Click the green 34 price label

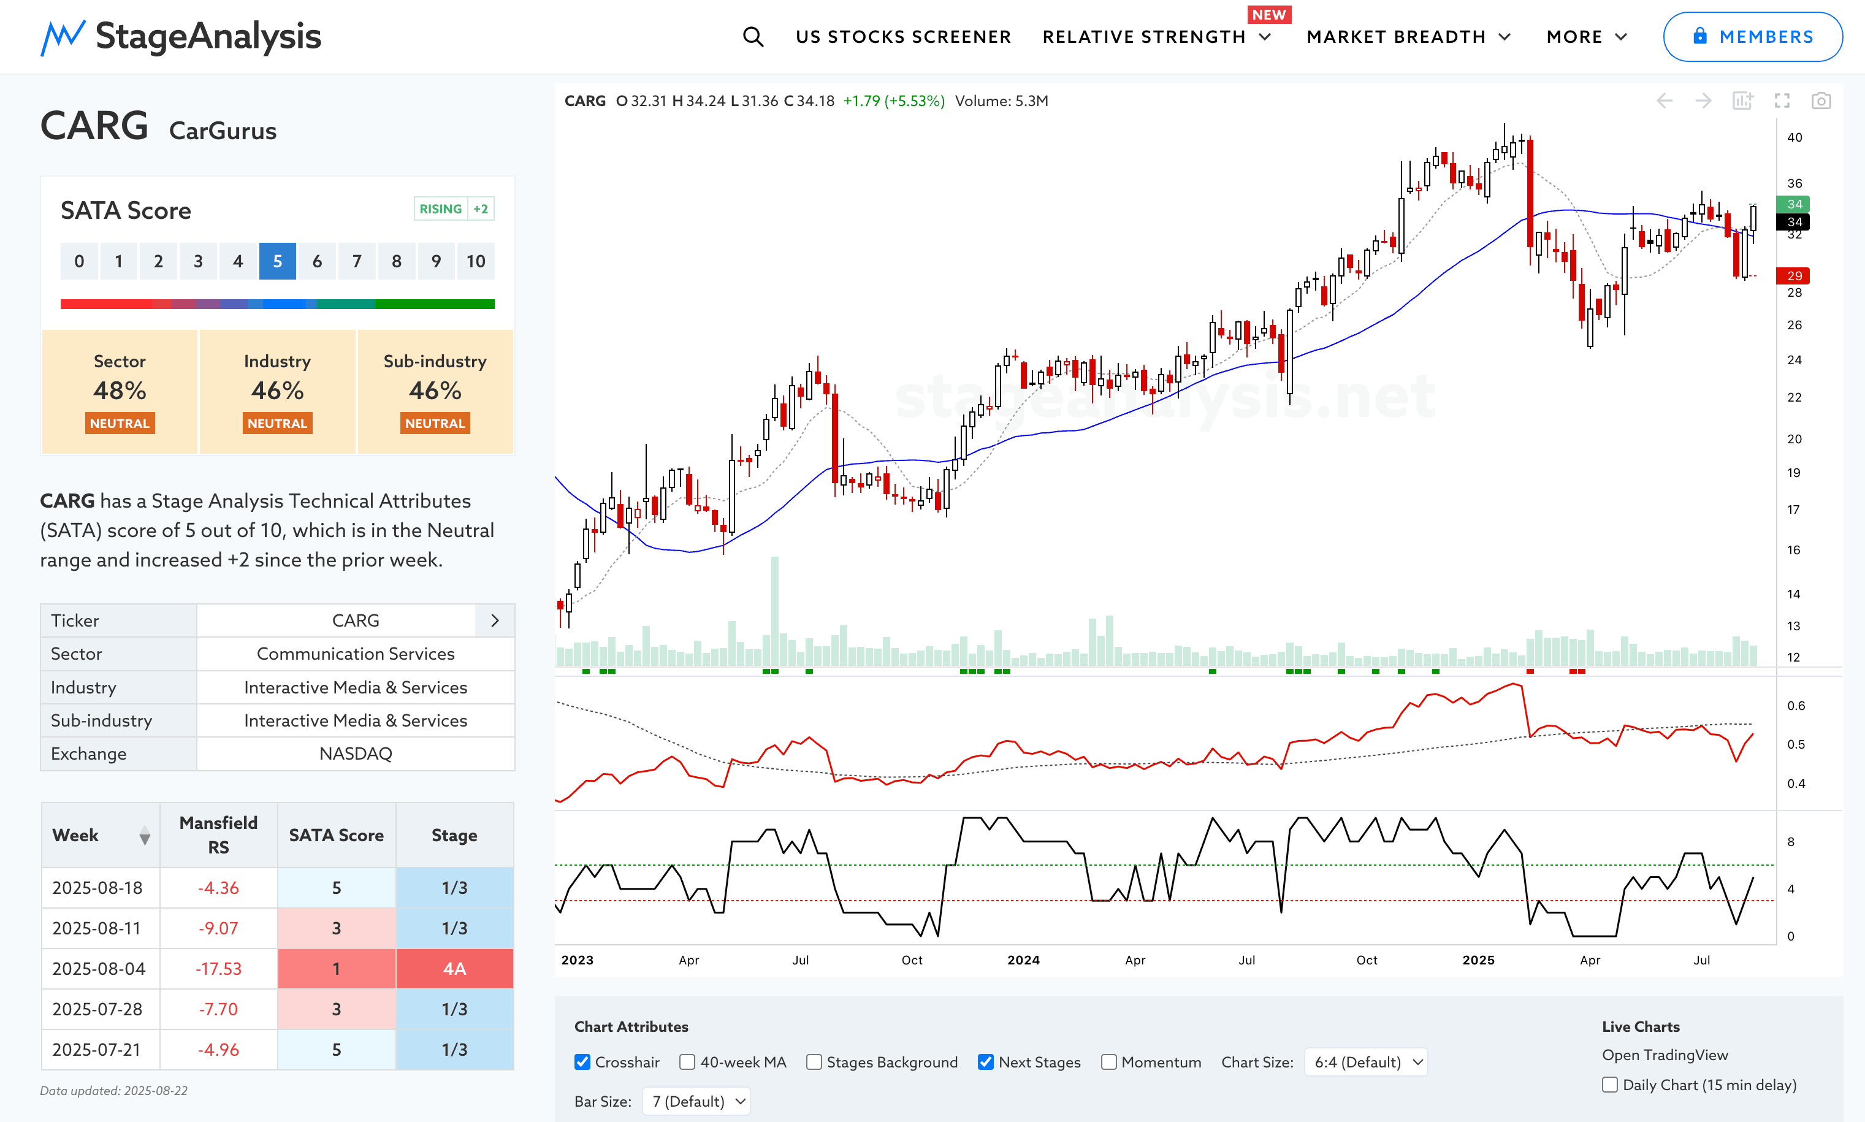pos(1794,204)
